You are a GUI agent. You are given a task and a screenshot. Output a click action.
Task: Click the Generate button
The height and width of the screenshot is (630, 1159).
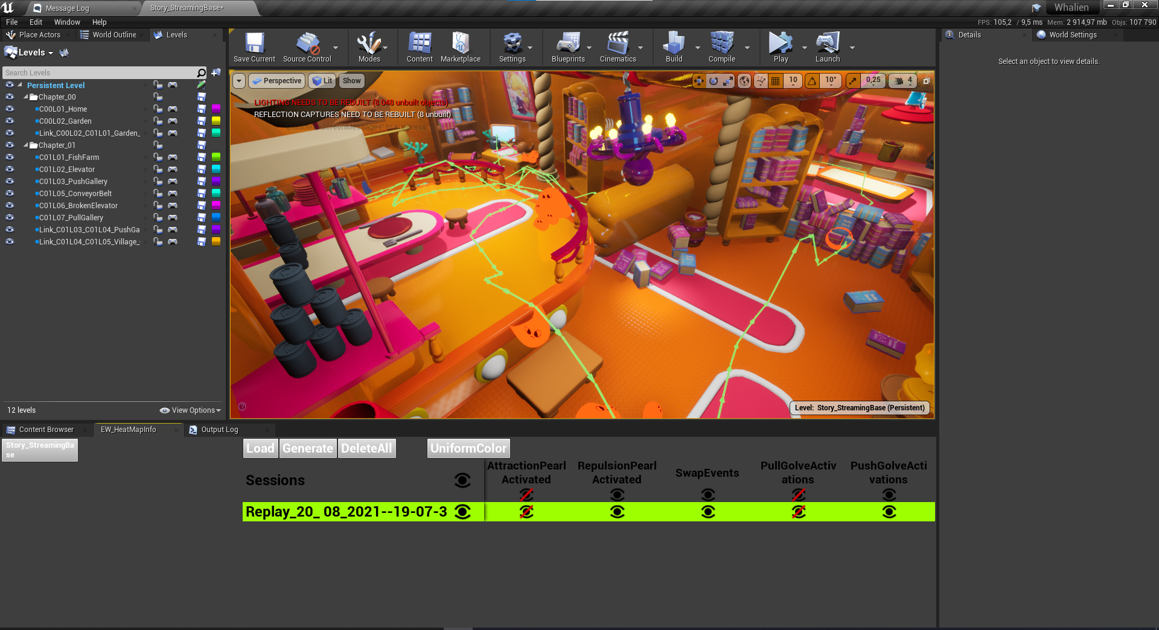coord(307,448)
